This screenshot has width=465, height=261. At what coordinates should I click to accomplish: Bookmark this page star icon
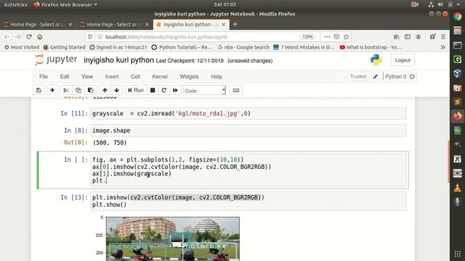(x=346, y=37)
